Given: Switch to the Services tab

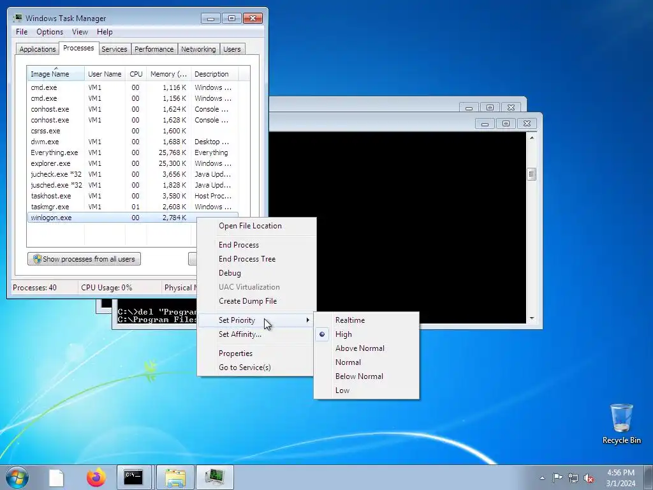Looking at the screenshot, I should pyautogui.click(x=114, y=48).
